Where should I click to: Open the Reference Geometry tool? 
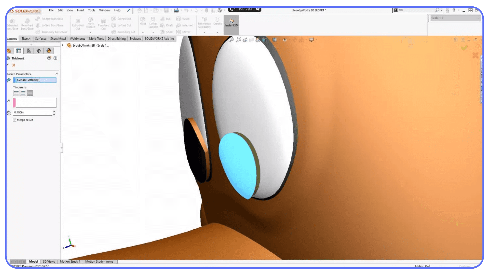click(x=204, y=23)
